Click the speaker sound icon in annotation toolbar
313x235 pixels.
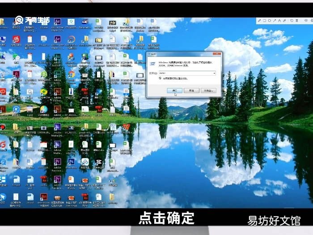[x=305, y=21]
